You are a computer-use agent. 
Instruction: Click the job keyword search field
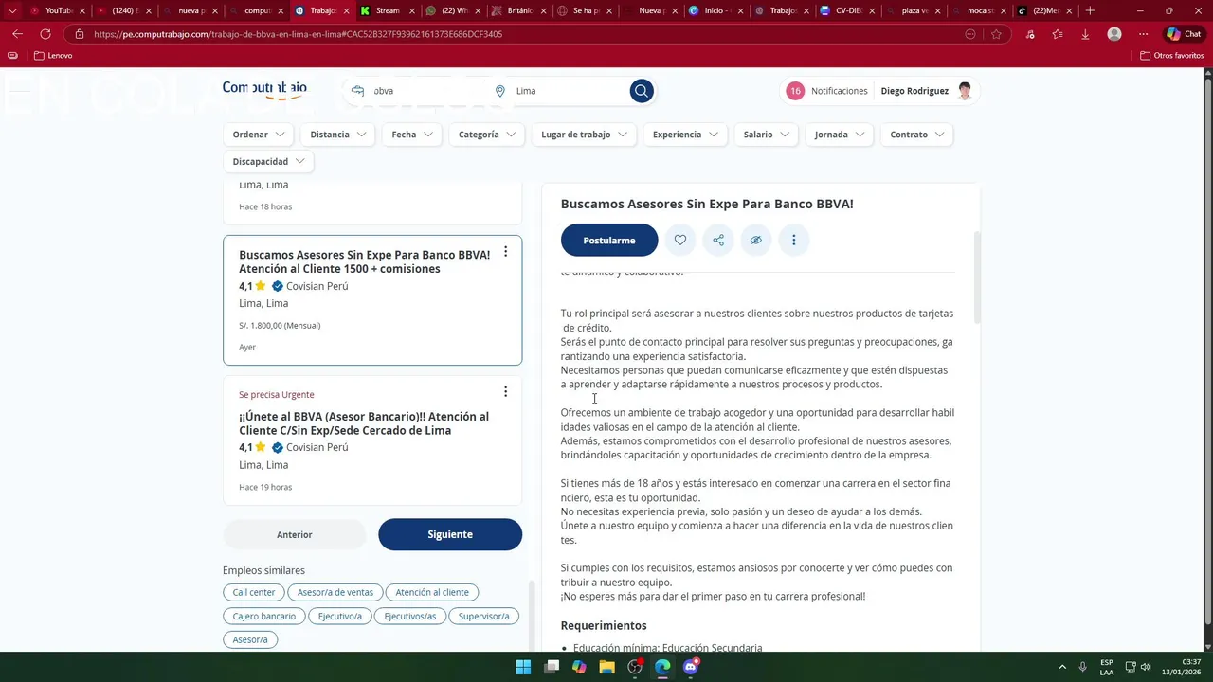point(417,91)
